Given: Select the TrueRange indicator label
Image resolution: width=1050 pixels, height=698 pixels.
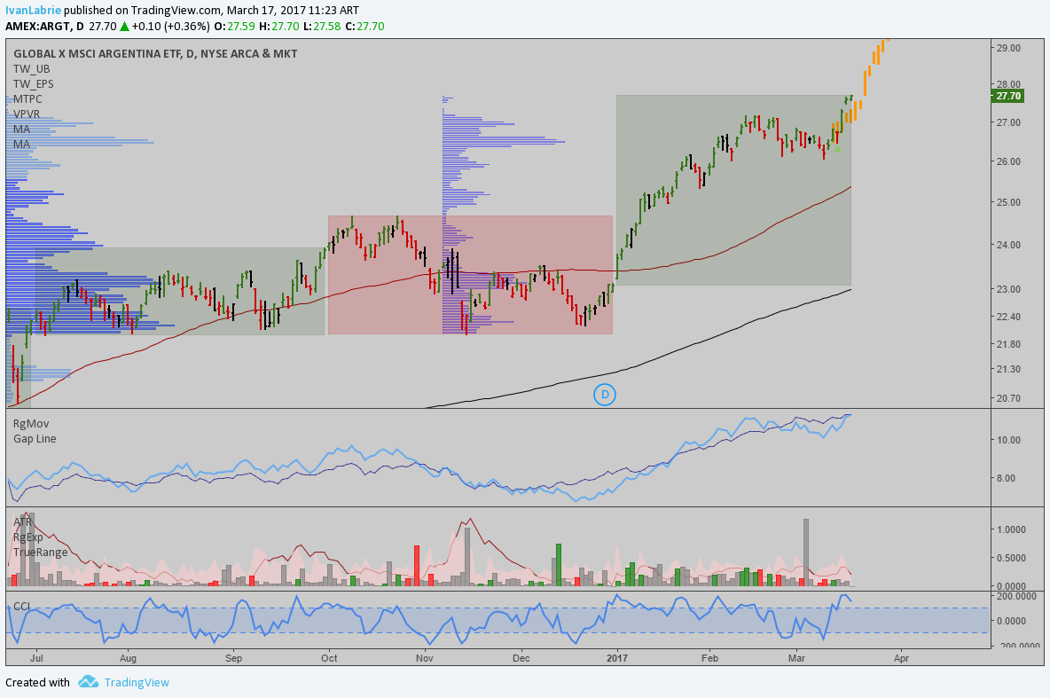Looking at the screenshot, I should click(41, 553).
